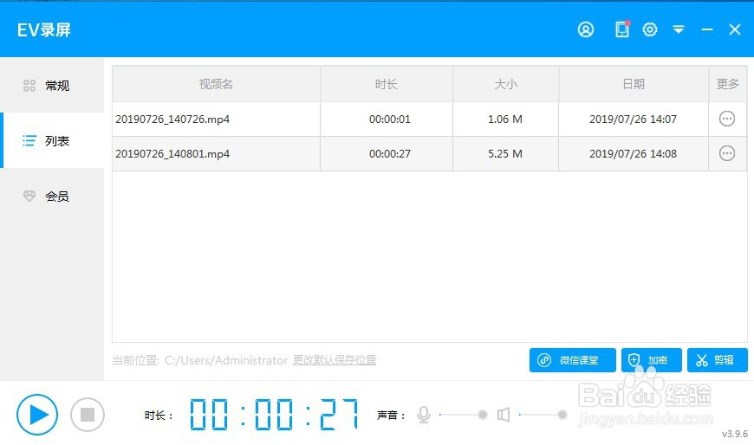This screenshot has height=445, width=754.
Task: Click date cell 2019/07/26 14:08
Action: [634, 154]
